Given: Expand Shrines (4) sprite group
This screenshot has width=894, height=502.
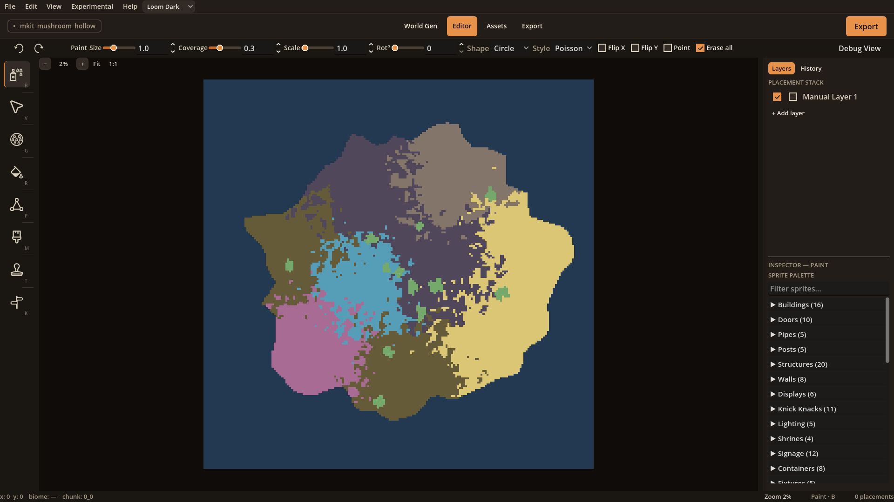Looking at the screenshot, I should coord(826,439).
